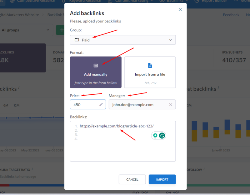This screenshot has width=250, height=195.
Task: Choose the Add manually format card
Action: click(x=96, y=72)
